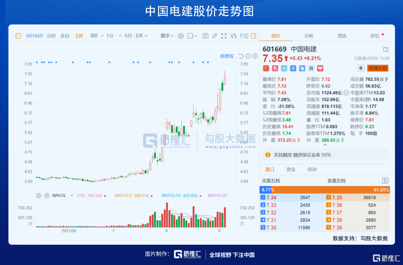The height and width of the screenshot is (265, 403).
Task: Select the 异动 unusual moves tab
Action: pos(312,169)
